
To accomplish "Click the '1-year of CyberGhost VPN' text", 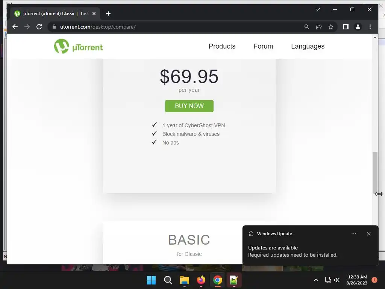I will click(x=194, y=125).
